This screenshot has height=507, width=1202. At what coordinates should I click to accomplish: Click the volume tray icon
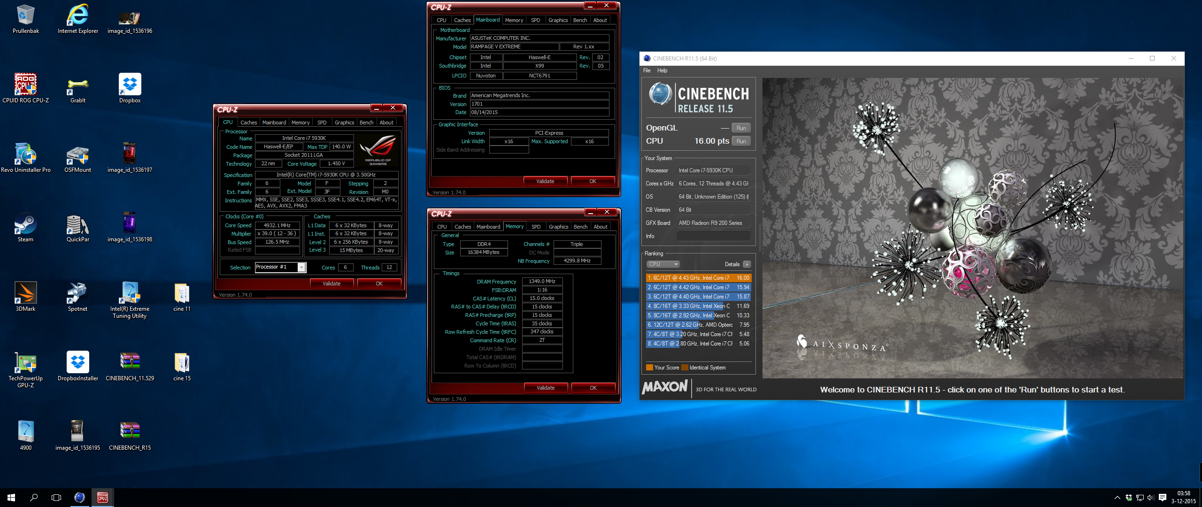(x=1150, y=498)
